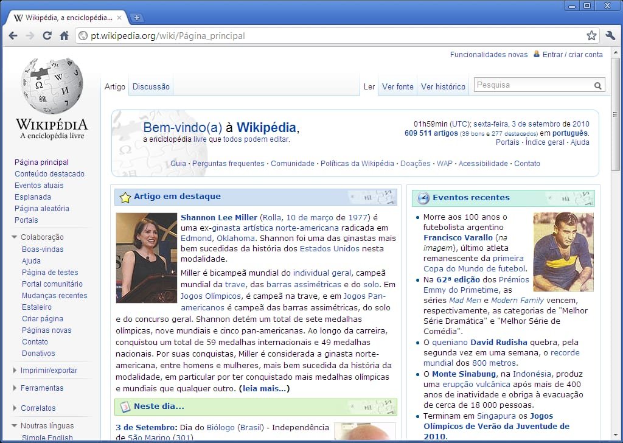623x443 pixels.
Task: Click the browser forward arrow
Action: tap(30, 36)
